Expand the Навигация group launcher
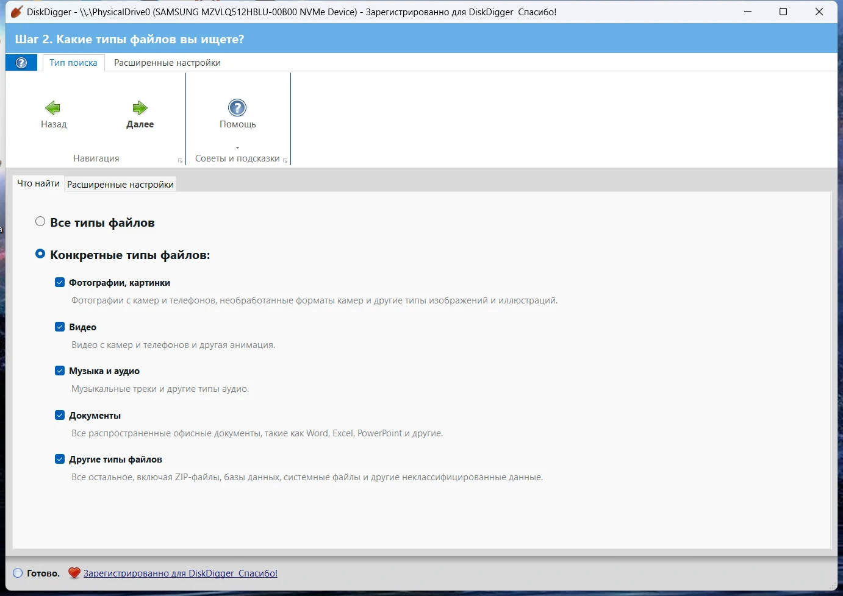The image size is (843, 596). click(x=180, y=160)
